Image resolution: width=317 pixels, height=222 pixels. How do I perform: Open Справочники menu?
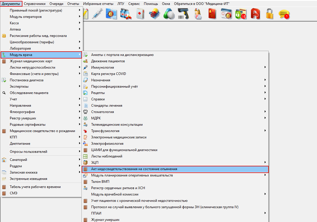[35, 4]
